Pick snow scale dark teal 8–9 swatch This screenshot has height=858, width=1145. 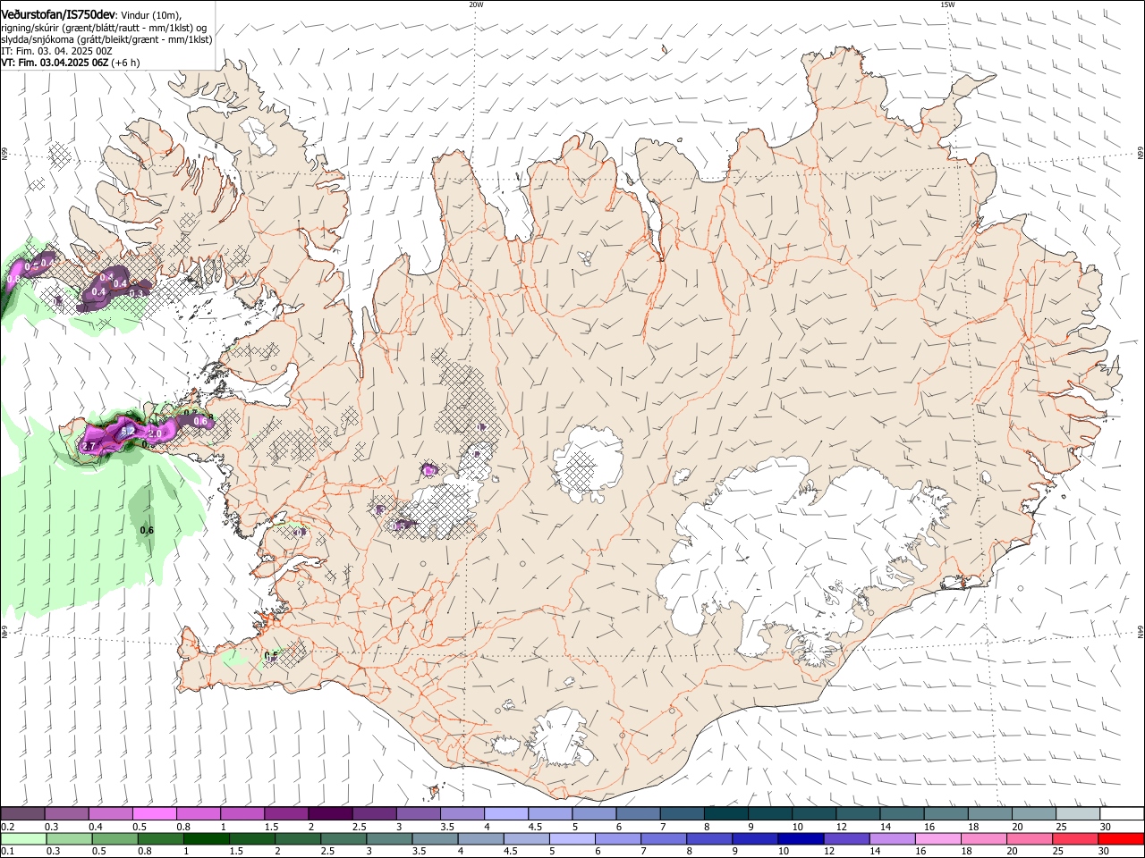tap(726, 814)
